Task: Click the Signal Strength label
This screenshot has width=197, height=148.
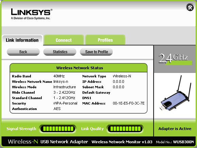Action: coord(21,129)
